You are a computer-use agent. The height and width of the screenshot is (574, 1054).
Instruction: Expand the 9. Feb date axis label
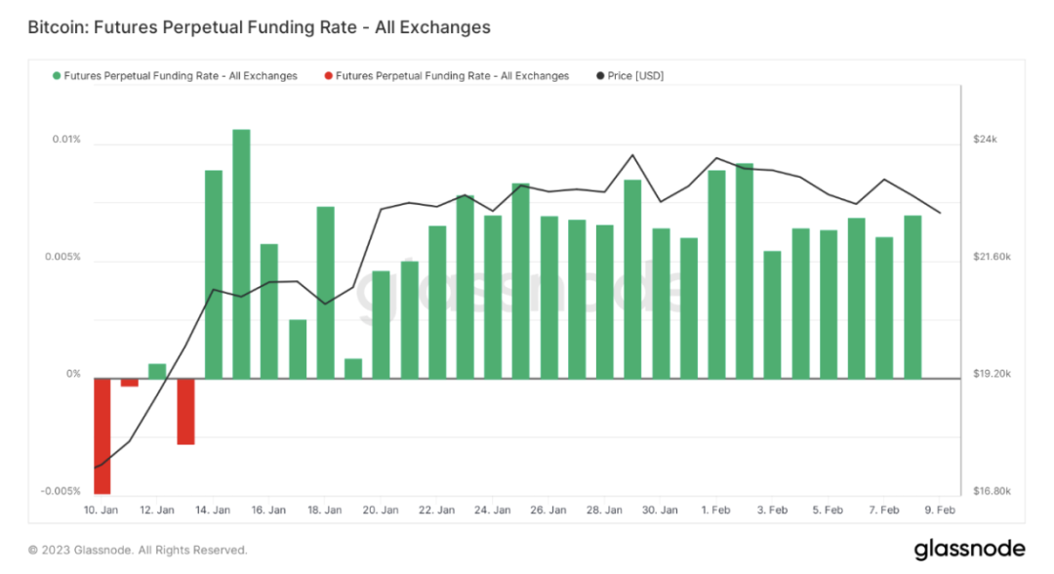click(938, 509)
